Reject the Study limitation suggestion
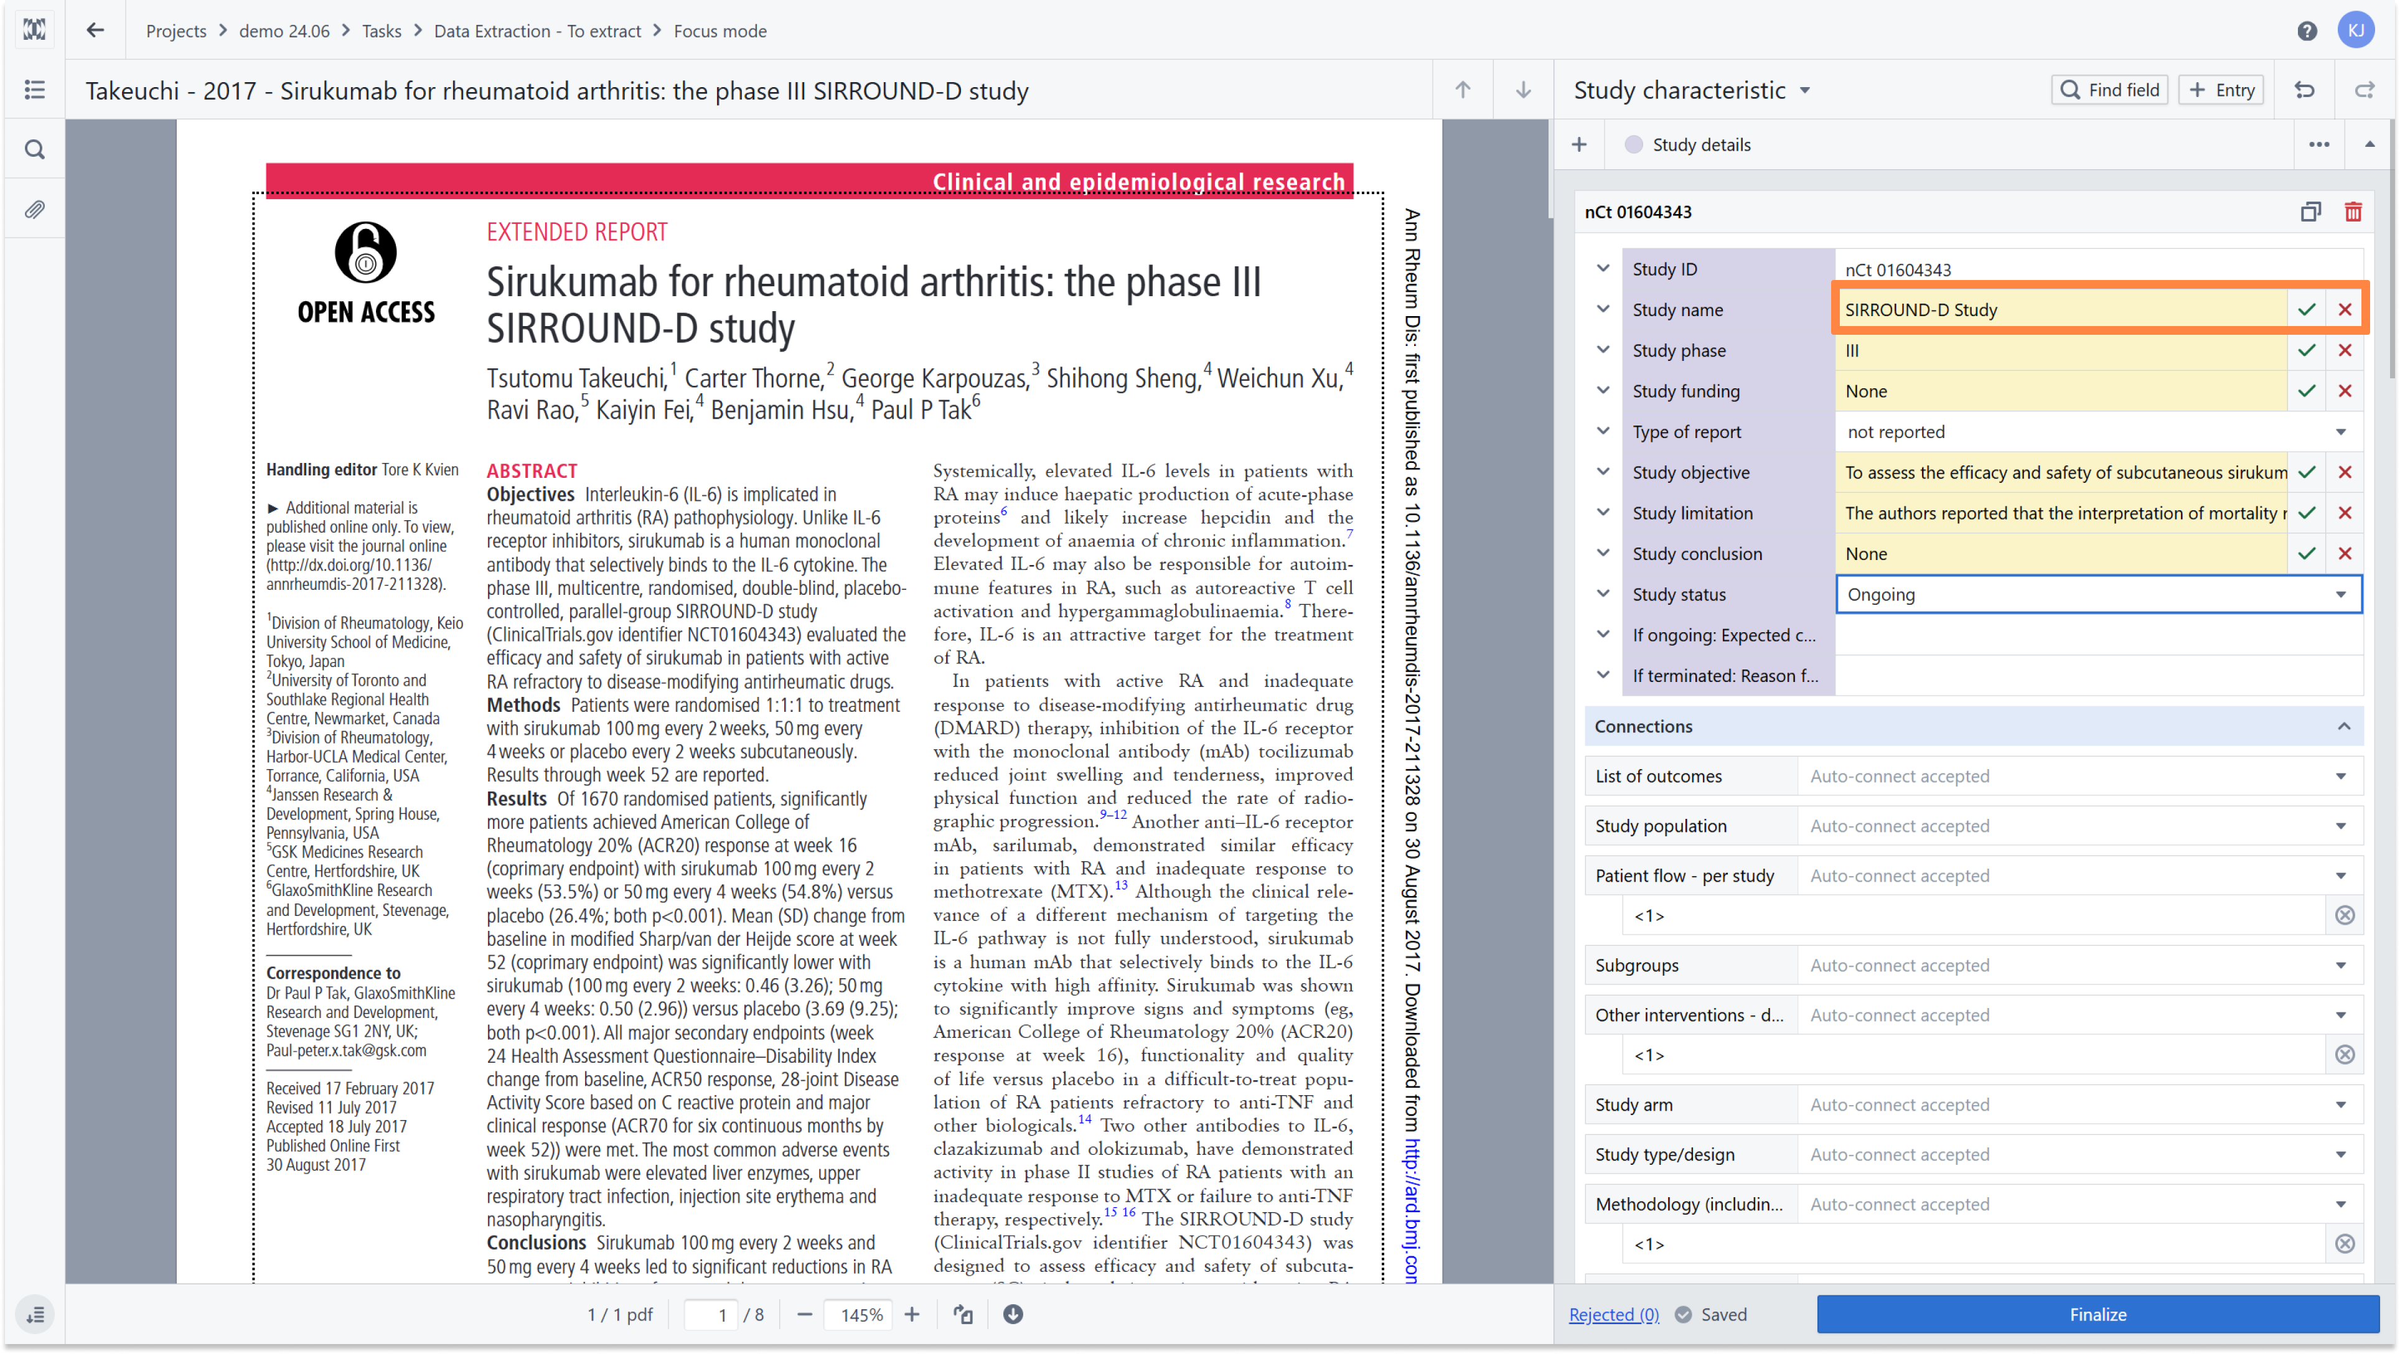Screen dimensions: 2400x1354 pos(2344,513)
